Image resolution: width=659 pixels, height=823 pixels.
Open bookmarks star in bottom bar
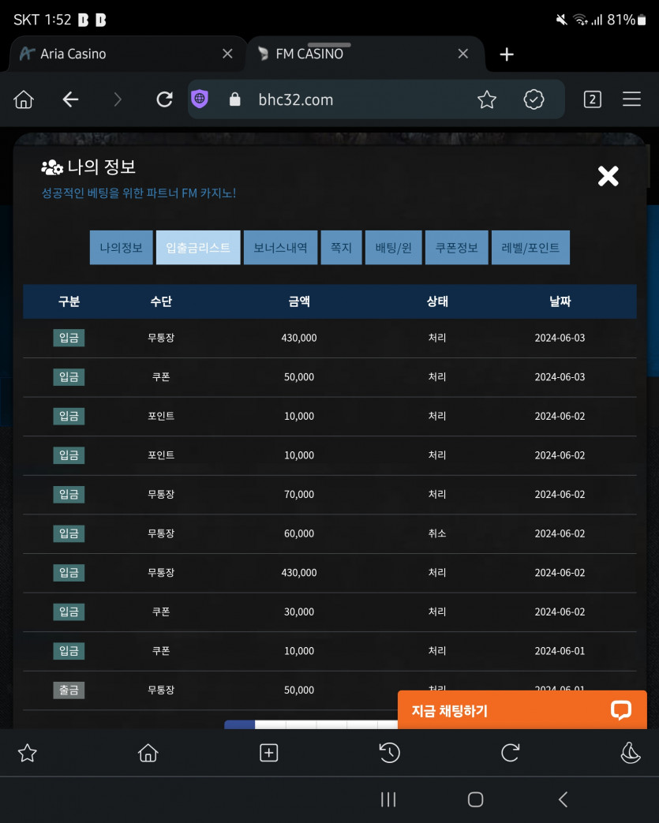click(28, 754)
